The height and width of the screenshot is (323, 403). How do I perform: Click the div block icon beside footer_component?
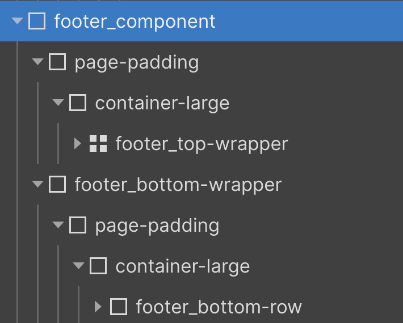[37, 21]
